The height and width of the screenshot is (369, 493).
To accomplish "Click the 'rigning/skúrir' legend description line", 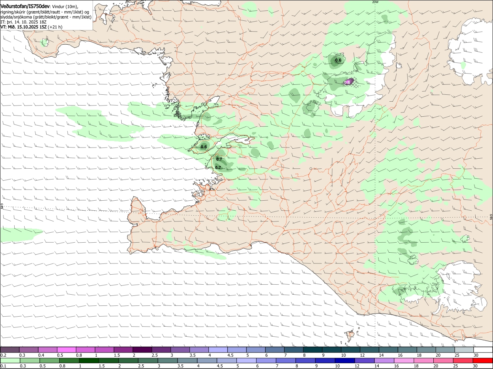I will click(x=45, y=12).
